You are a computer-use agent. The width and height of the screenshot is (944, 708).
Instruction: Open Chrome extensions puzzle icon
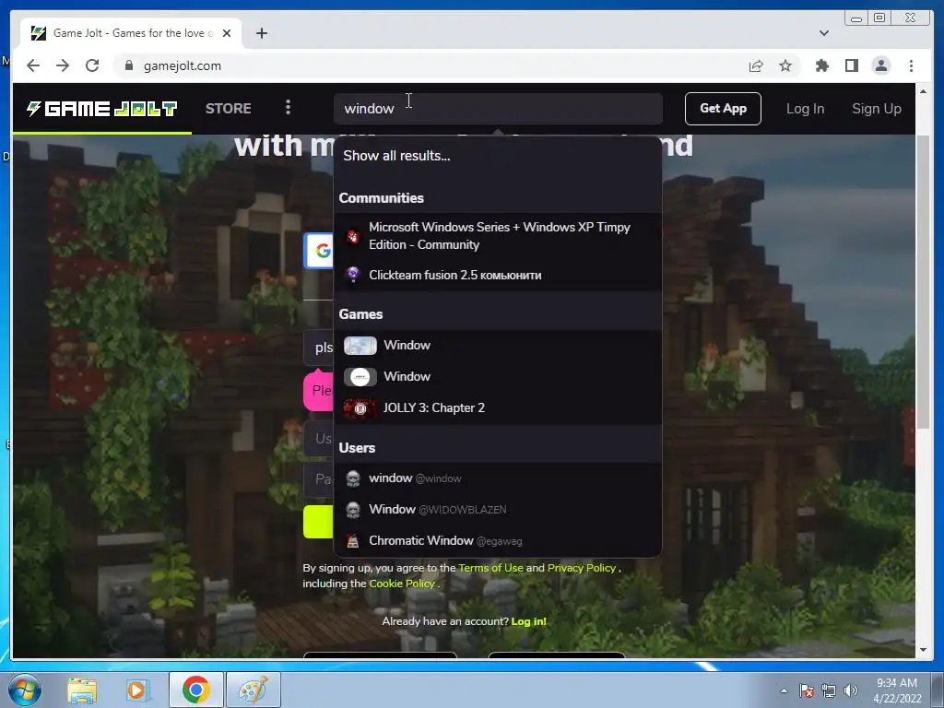[x=821, y=65]
